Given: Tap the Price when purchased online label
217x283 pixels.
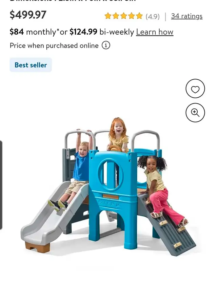Looking at the screenshot, I should pyautogui.click(x=54, y=46).
